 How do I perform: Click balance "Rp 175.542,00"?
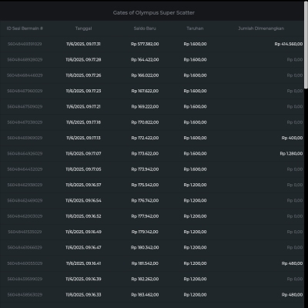click(x=145, y=185)
